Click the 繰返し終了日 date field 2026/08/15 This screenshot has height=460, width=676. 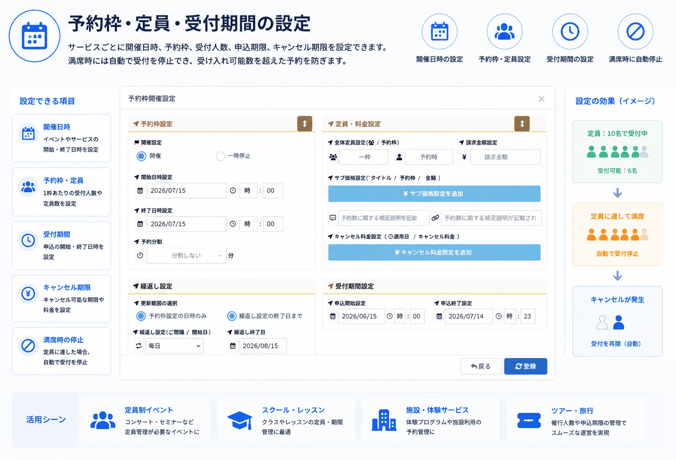(x=263, y=346)
